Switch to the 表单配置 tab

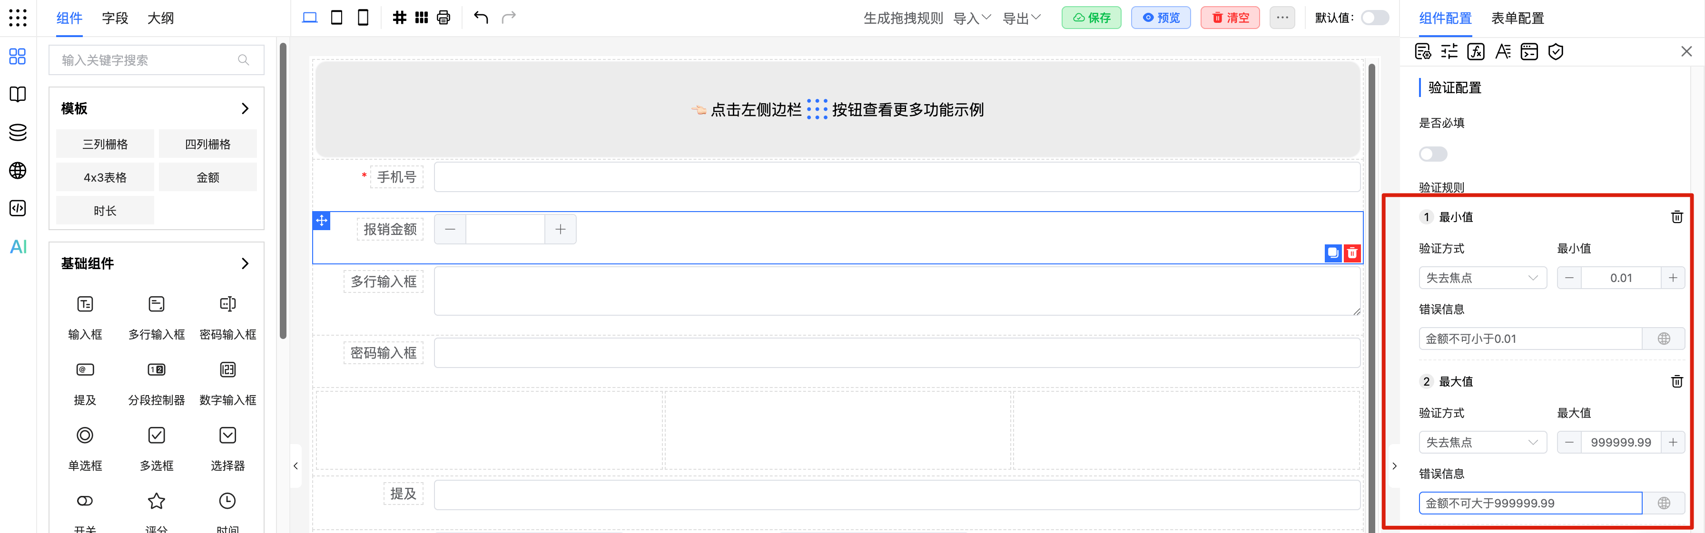tap(1517, 18)
